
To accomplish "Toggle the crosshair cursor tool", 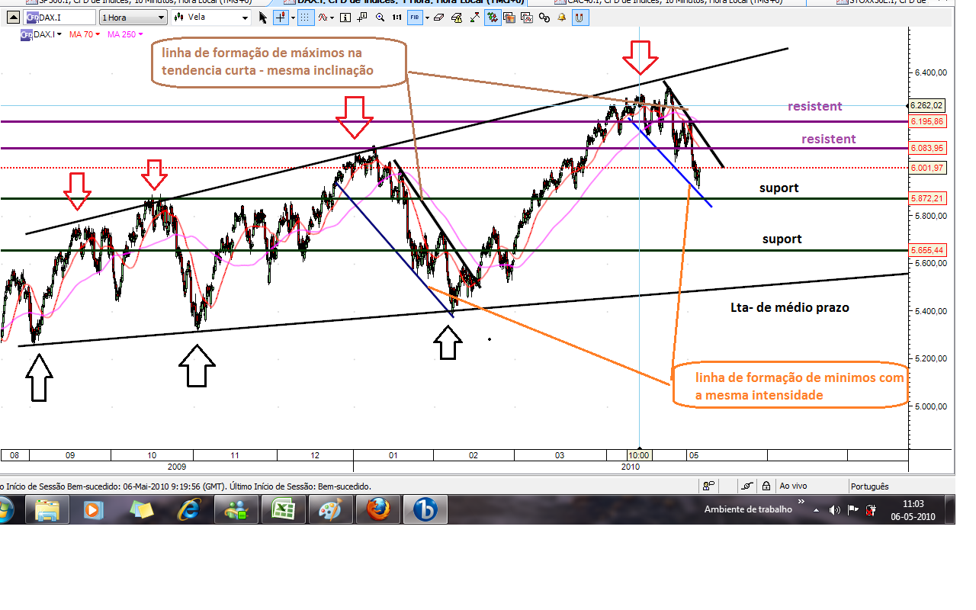I will 280,18.
